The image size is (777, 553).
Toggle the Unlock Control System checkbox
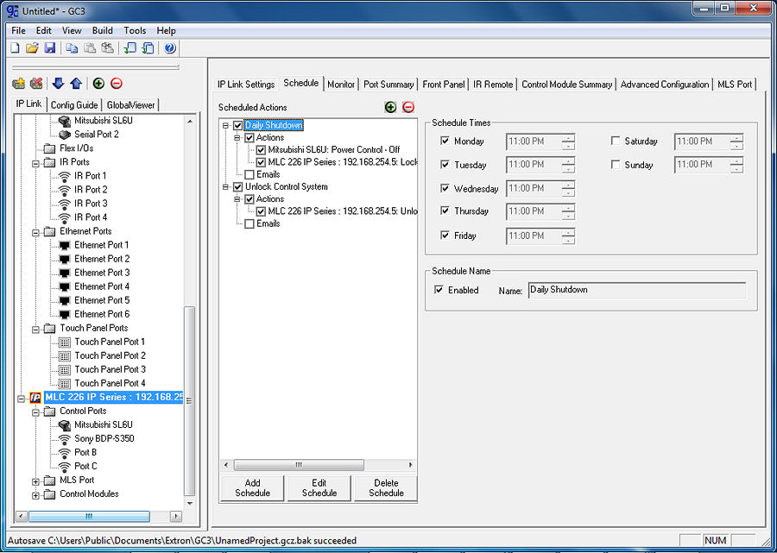pyautogui.click(x=238, y=187)
